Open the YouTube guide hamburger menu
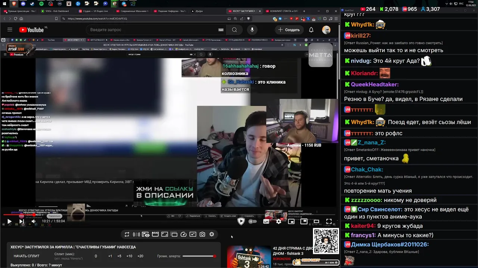The height and width of the screenshot is (268, 478). click(10, 30)
